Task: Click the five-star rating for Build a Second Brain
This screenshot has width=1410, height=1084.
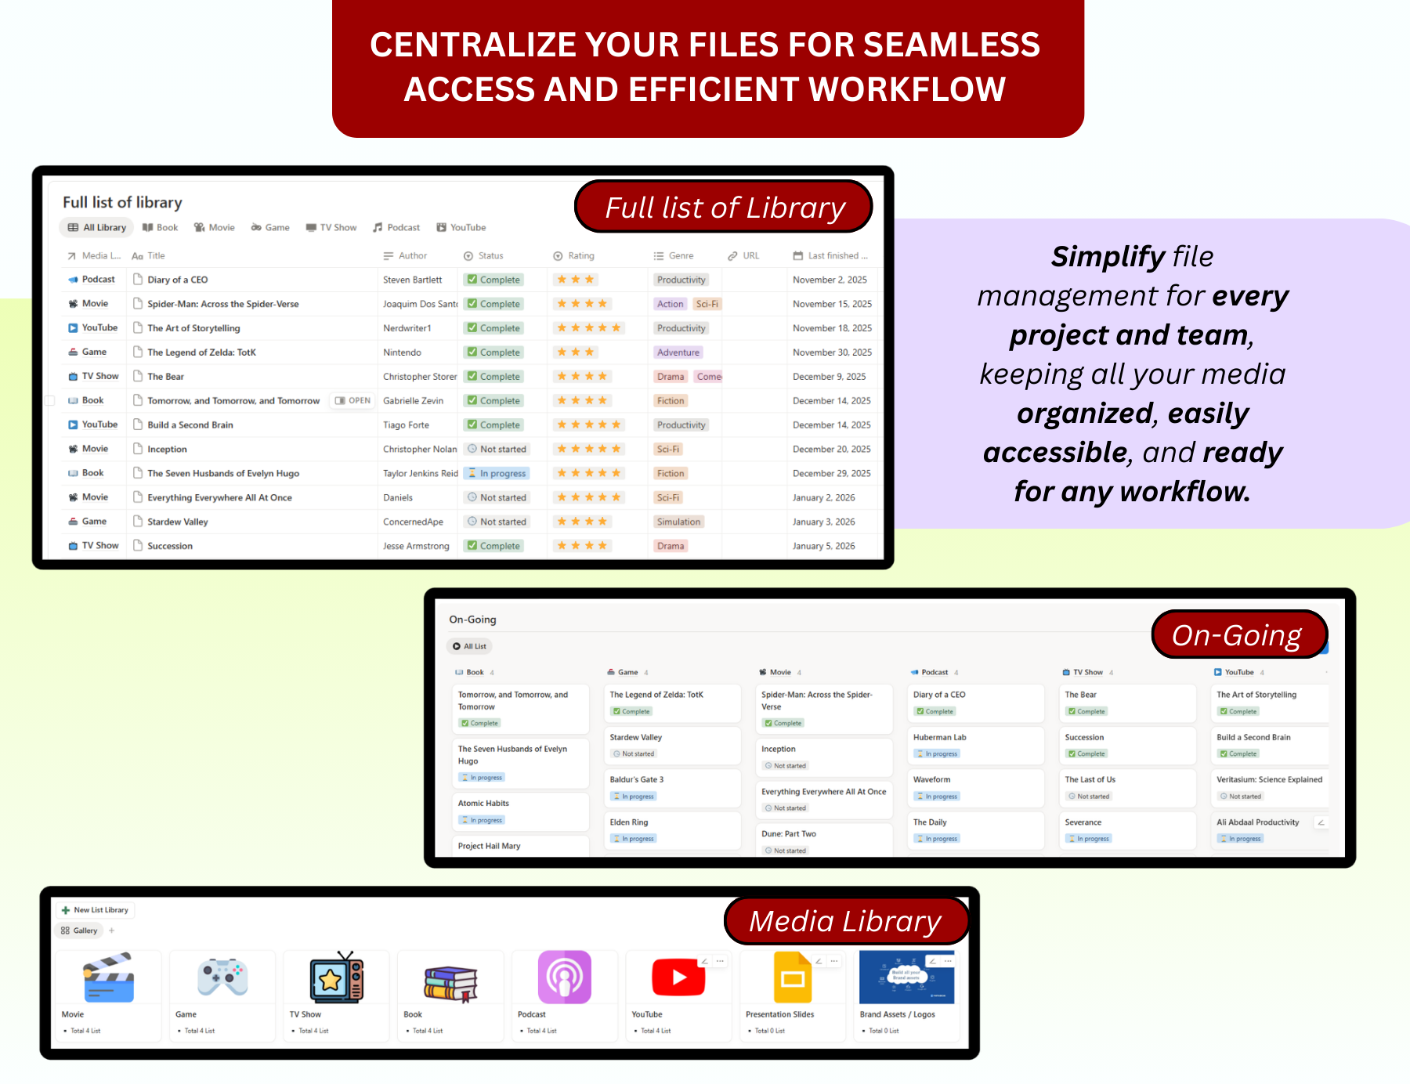Action: [588, 425]
